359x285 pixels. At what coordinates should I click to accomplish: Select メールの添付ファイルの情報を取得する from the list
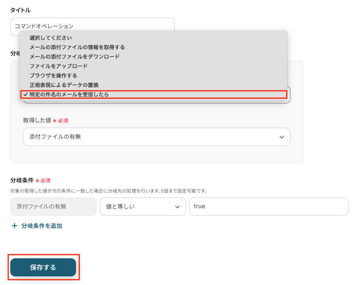[77, 47]
